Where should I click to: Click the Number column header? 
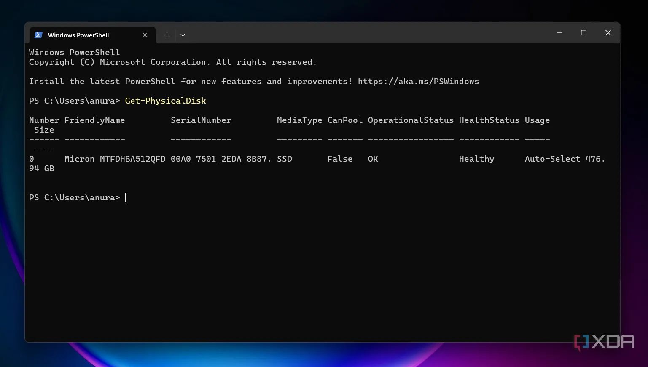click(44, 120)
